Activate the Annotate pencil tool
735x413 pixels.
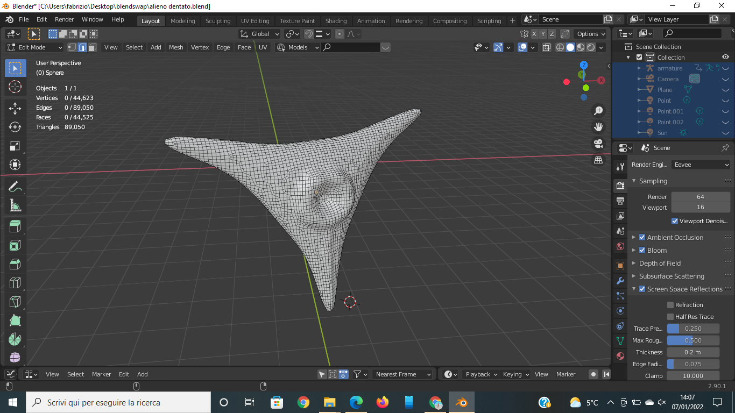(15, 187)
